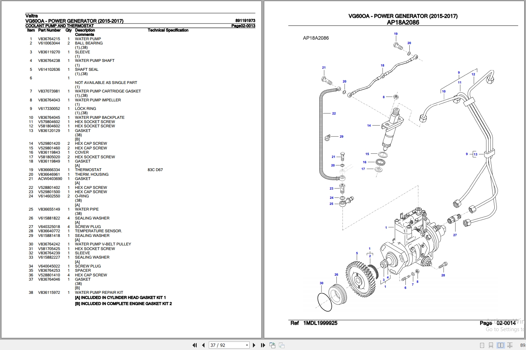Jump to the last page

[263, 345]
